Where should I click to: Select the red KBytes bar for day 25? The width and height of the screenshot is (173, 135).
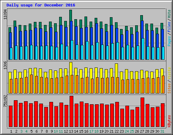(132, 118)
